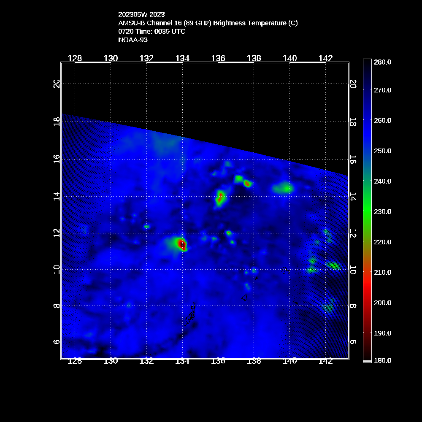This screenshot has width=422, height=422.
Task: Click latitude label '10' on the left axis
Action: [57, 269]
